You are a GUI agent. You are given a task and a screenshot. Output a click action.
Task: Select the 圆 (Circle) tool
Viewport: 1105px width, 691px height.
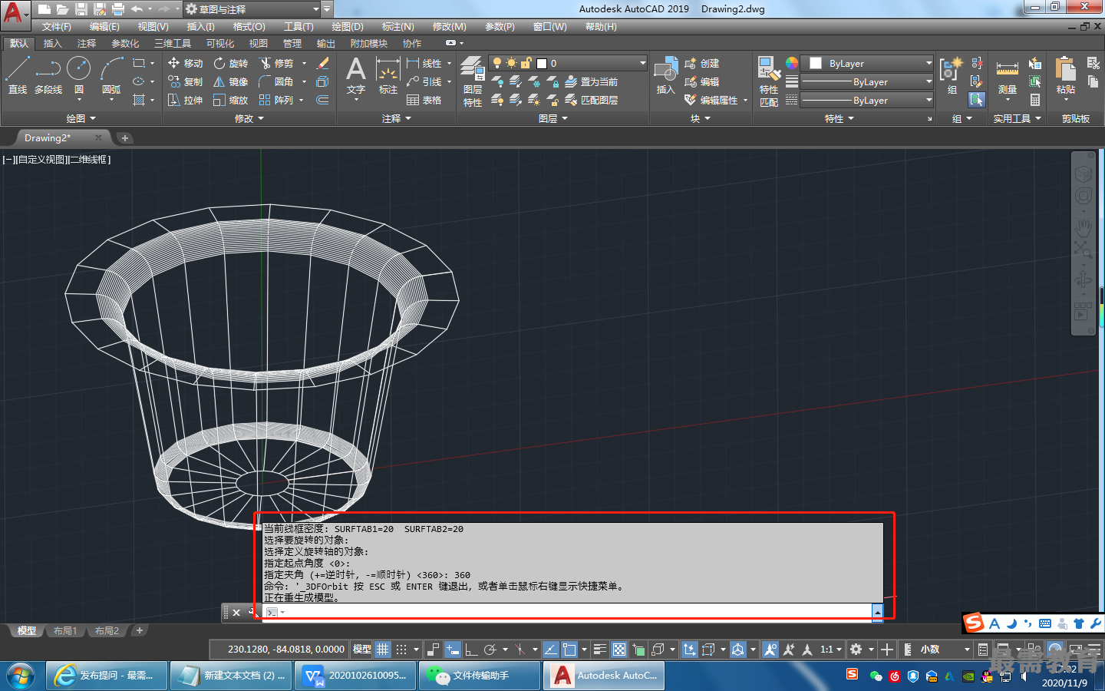(78, 75)
